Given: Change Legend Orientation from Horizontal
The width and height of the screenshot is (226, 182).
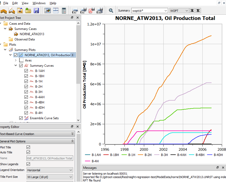Looking at the screenshot, I should [x=50, y=170].
